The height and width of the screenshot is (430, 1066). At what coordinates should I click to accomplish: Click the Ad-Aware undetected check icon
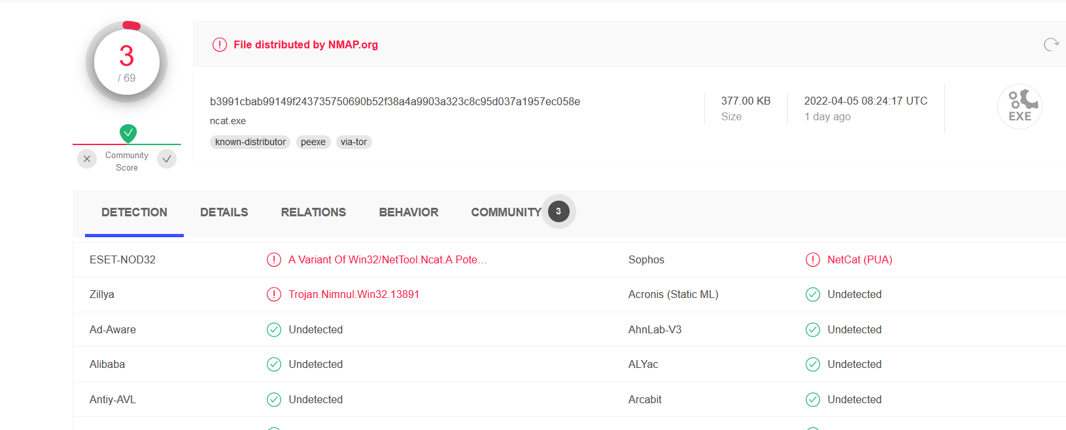point(274,329)
